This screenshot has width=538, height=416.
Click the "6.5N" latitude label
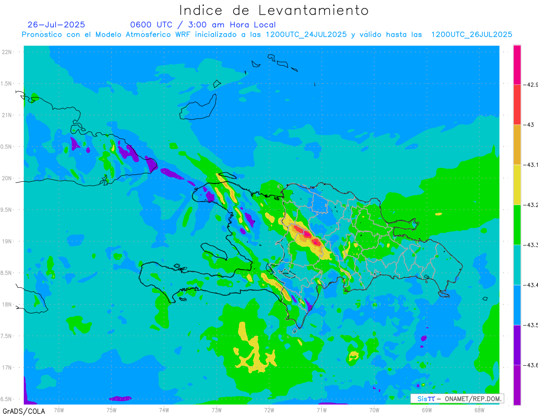click(x=6, y=399)
